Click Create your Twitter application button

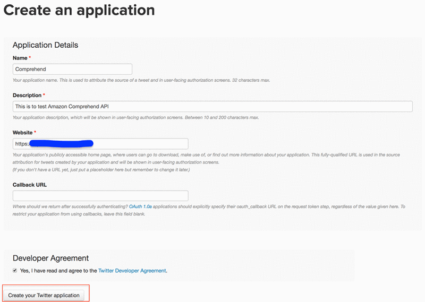click(x=44, y=295)
